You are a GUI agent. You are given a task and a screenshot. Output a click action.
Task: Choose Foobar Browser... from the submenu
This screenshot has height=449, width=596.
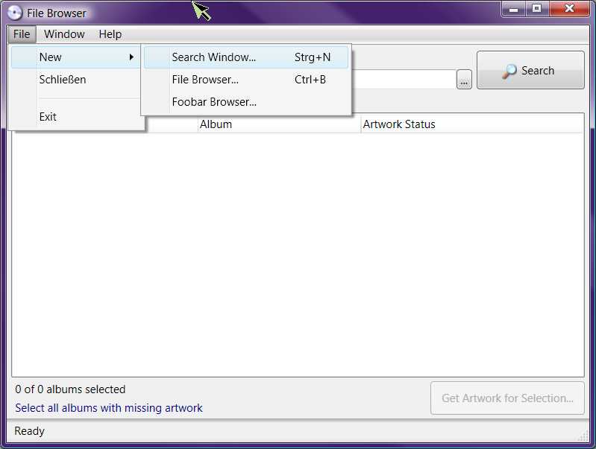pyautogui.click(x=246, y=102)
